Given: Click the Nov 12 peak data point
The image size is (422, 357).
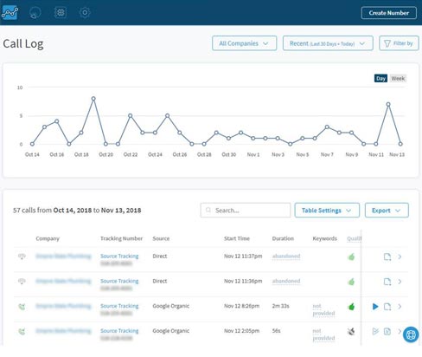Looking at the screenshot, I should 388,104.
